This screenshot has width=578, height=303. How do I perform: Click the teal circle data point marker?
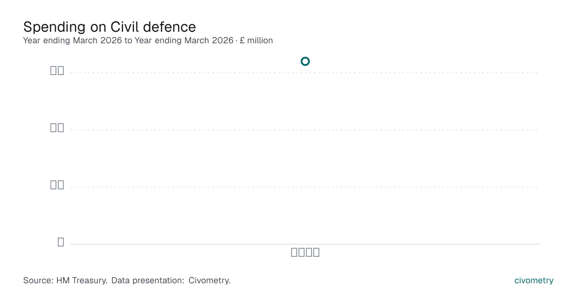(305, 61)
